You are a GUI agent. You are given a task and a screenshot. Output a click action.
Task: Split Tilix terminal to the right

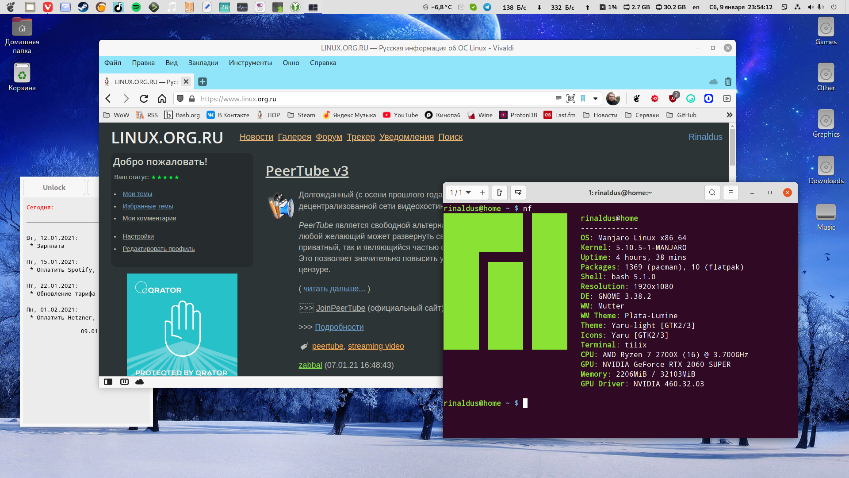tap(500, 193)
